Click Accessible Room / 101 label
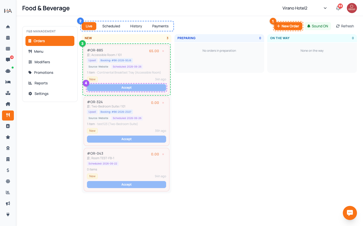 pos(106,55)
